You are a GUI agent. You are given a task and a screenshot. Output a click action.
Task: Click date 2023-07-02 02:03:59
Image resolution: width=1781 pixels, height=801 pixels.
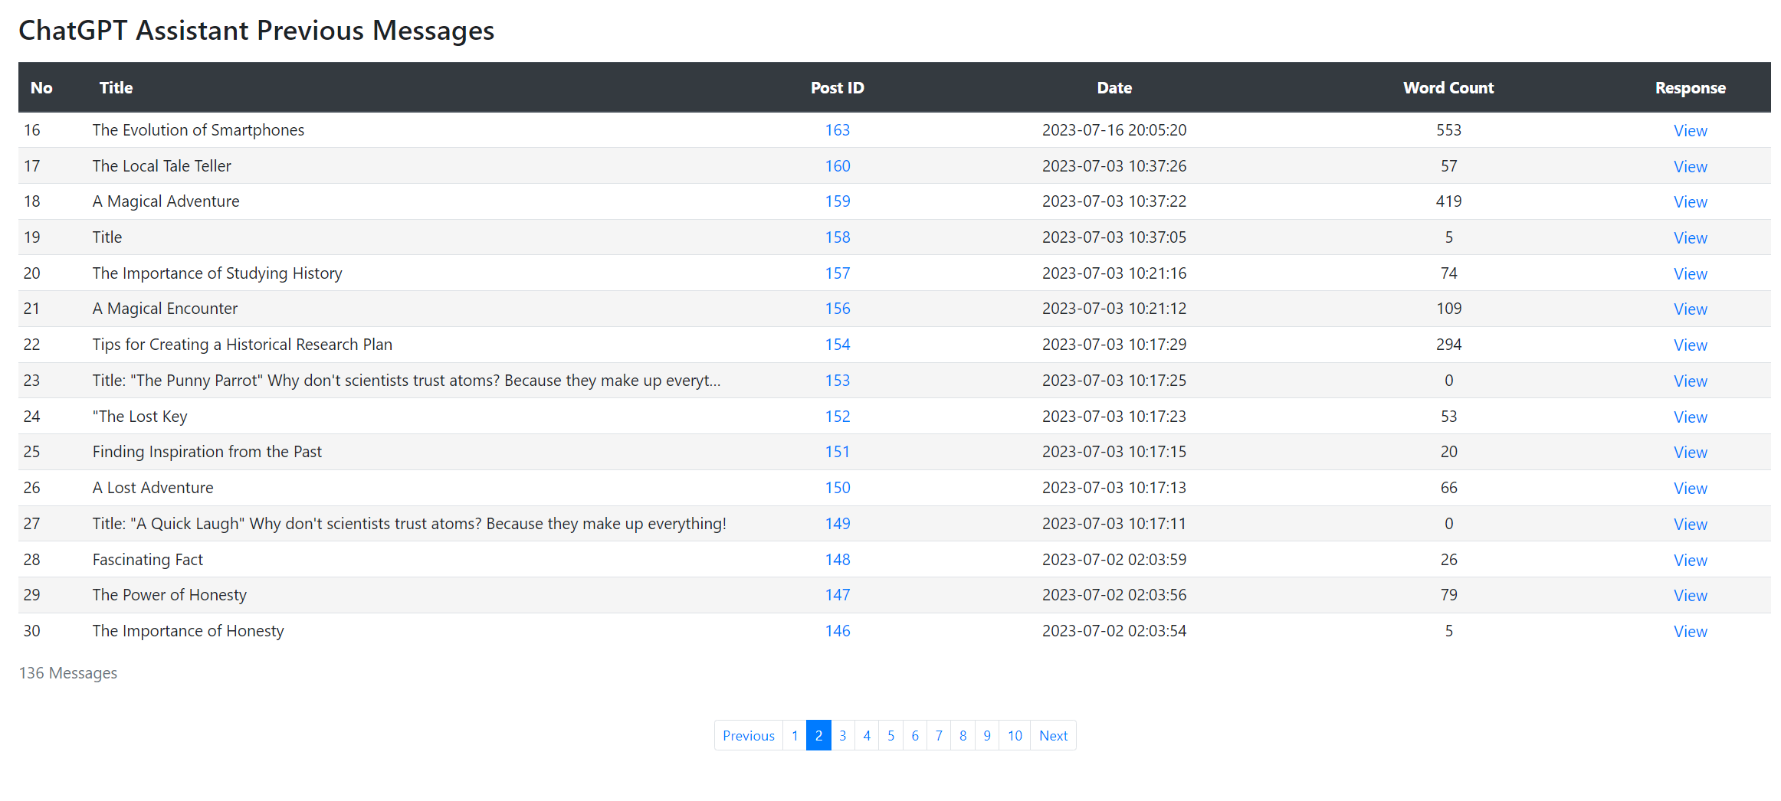[x=1114, y=560]
